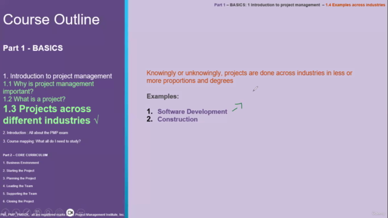Click '1.1 Why is project management important?' outline item
Viewport: 388px width, 218px height.
pos(48,87)
